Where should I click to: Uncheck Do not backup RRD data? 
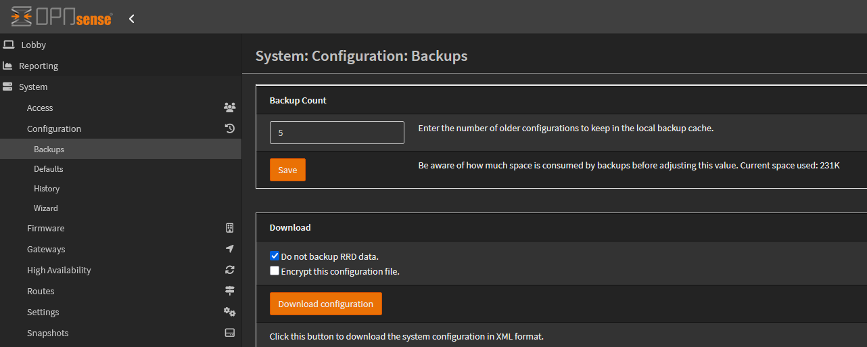pos(275,256)
